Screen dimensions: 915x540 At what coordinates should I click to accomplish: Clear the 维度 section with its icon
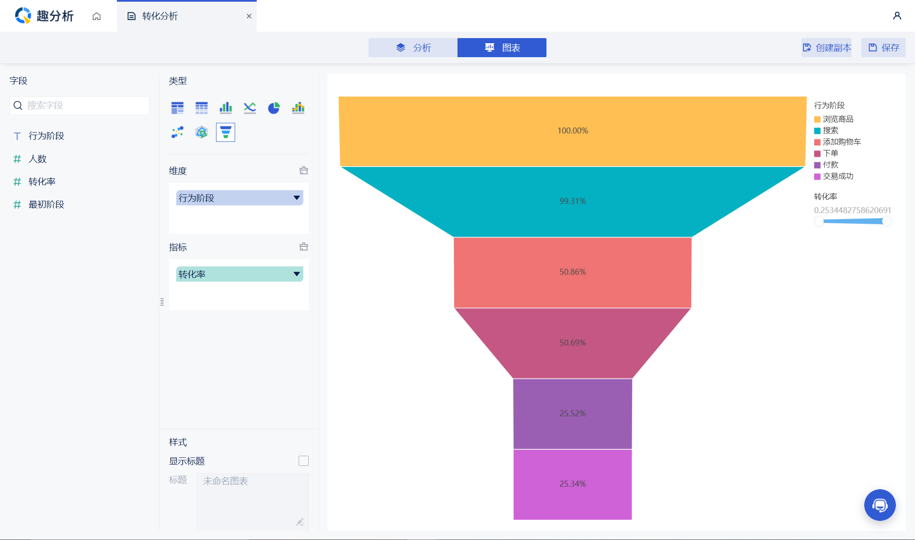coord(304,170)
